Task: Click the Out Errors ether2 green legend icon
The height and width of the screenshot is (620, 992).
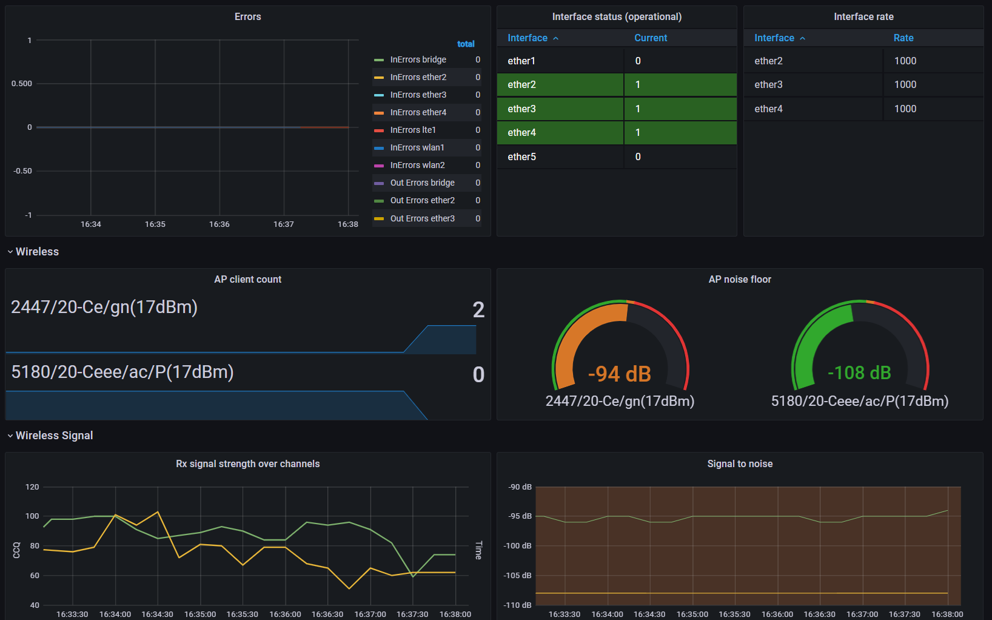Action: click(379, 201)
